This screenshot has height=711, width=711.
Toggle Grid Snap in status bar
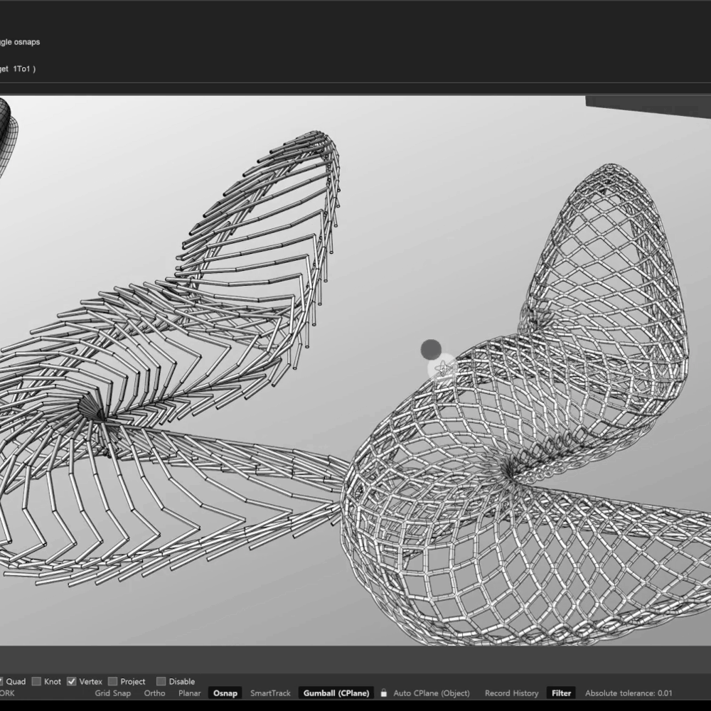113,693
